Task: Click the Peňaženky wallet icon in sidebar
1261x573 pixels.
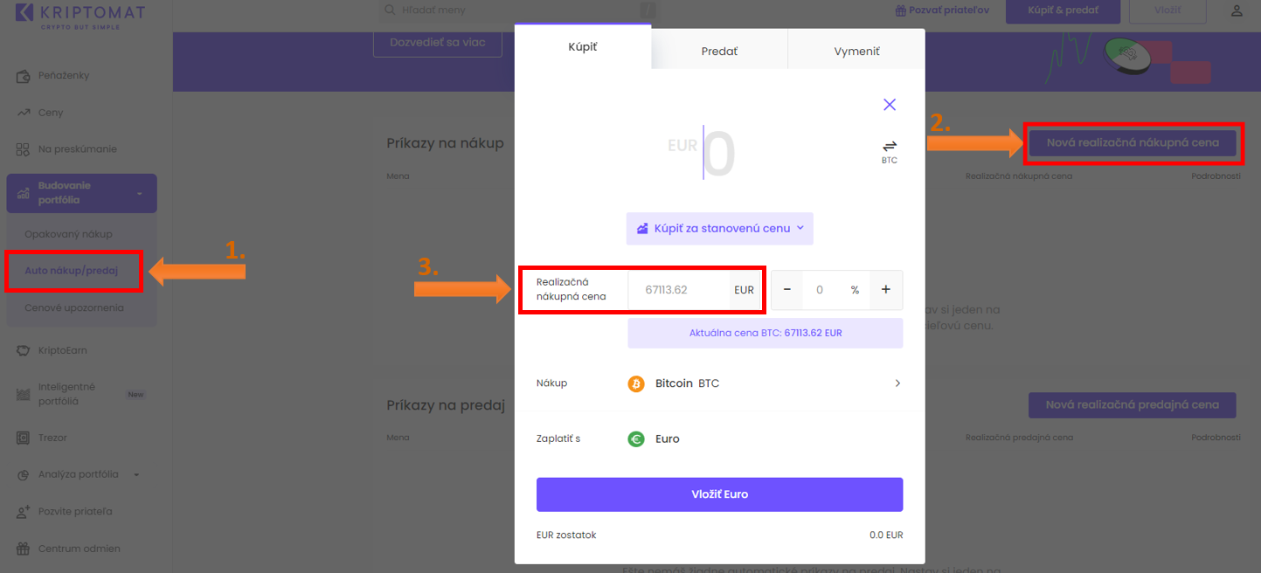Action: pyautogui.click(x=24, y=76)
